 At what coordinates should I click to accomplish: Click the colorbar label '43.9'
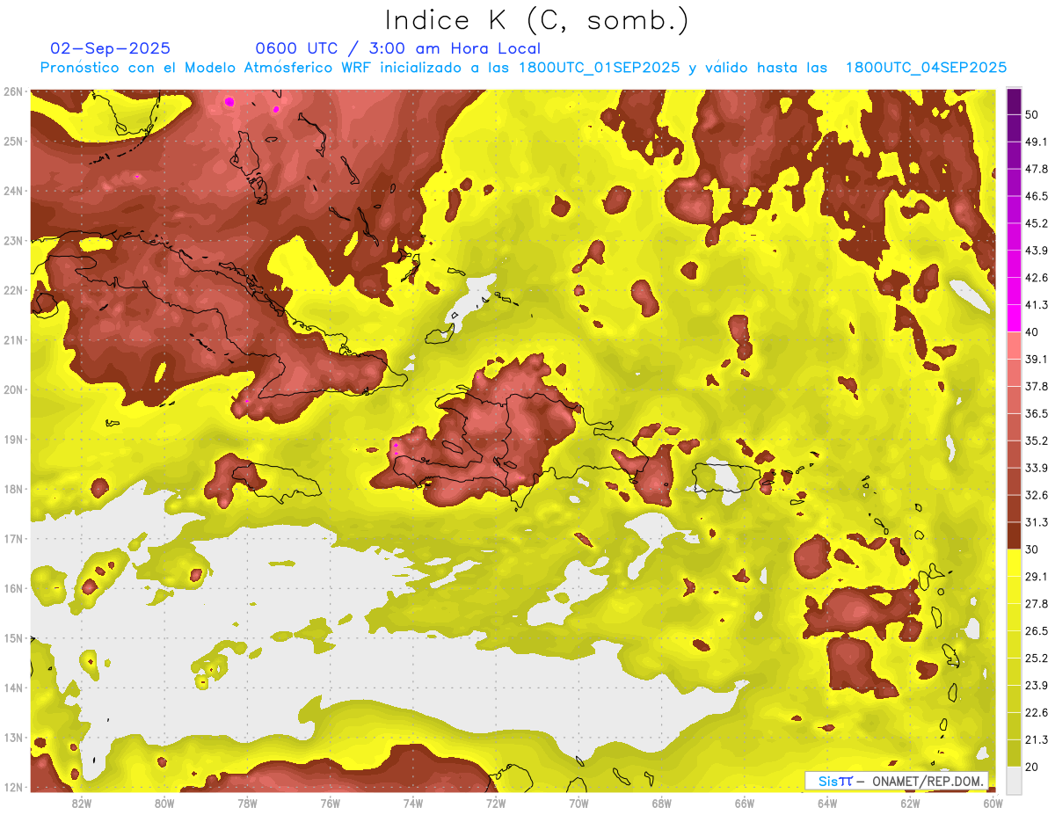[x=1036, y=251]
